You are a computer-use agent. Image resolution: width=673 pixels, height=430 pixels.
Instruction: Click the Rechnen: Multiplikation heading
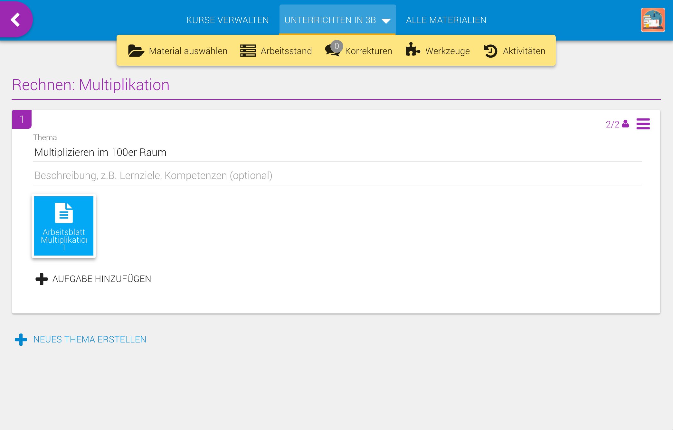91,85
